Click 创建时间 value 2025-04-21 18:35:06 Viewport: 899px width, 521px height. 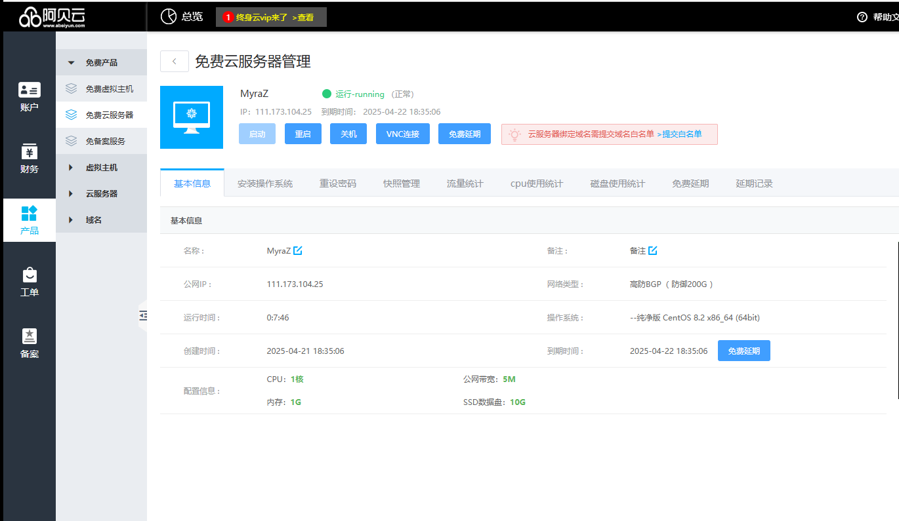[x=305, y=351]
